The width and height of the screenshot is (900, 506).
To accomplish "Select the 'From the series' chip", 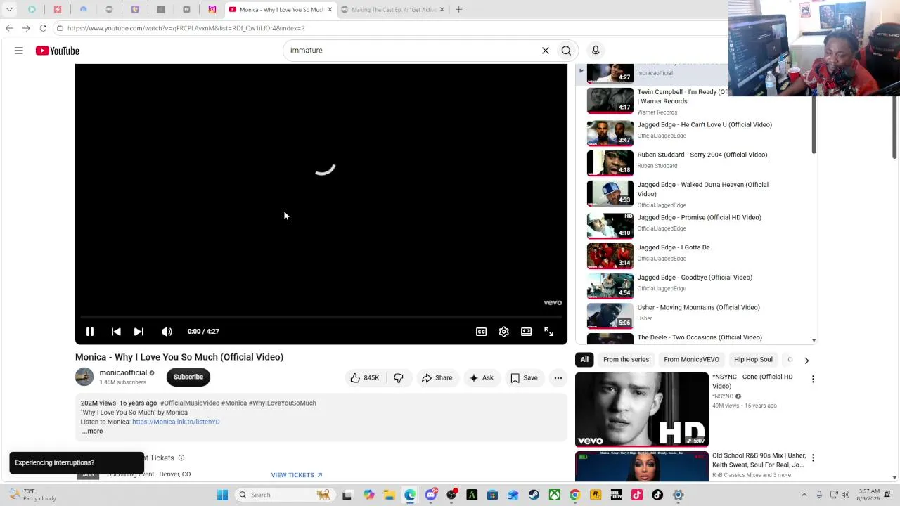I will tap(626, 360).
